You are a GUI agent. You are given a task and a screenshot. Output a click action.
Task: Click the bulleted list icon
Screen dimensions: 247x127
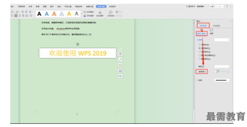pos(13,12)
